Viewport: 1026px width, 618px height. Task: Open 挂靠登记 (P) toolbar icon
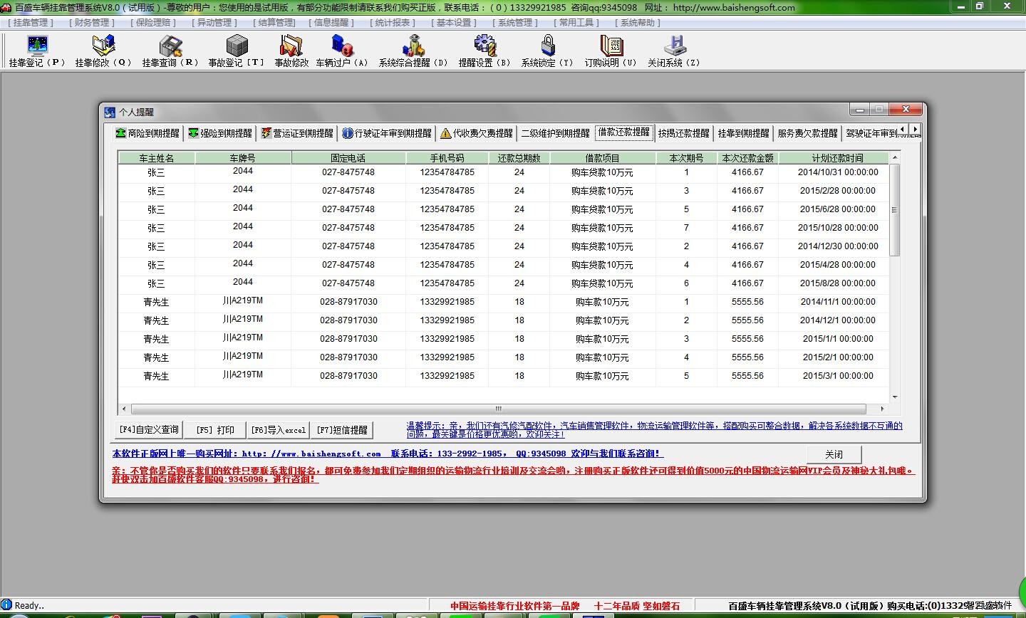[37, 51]
